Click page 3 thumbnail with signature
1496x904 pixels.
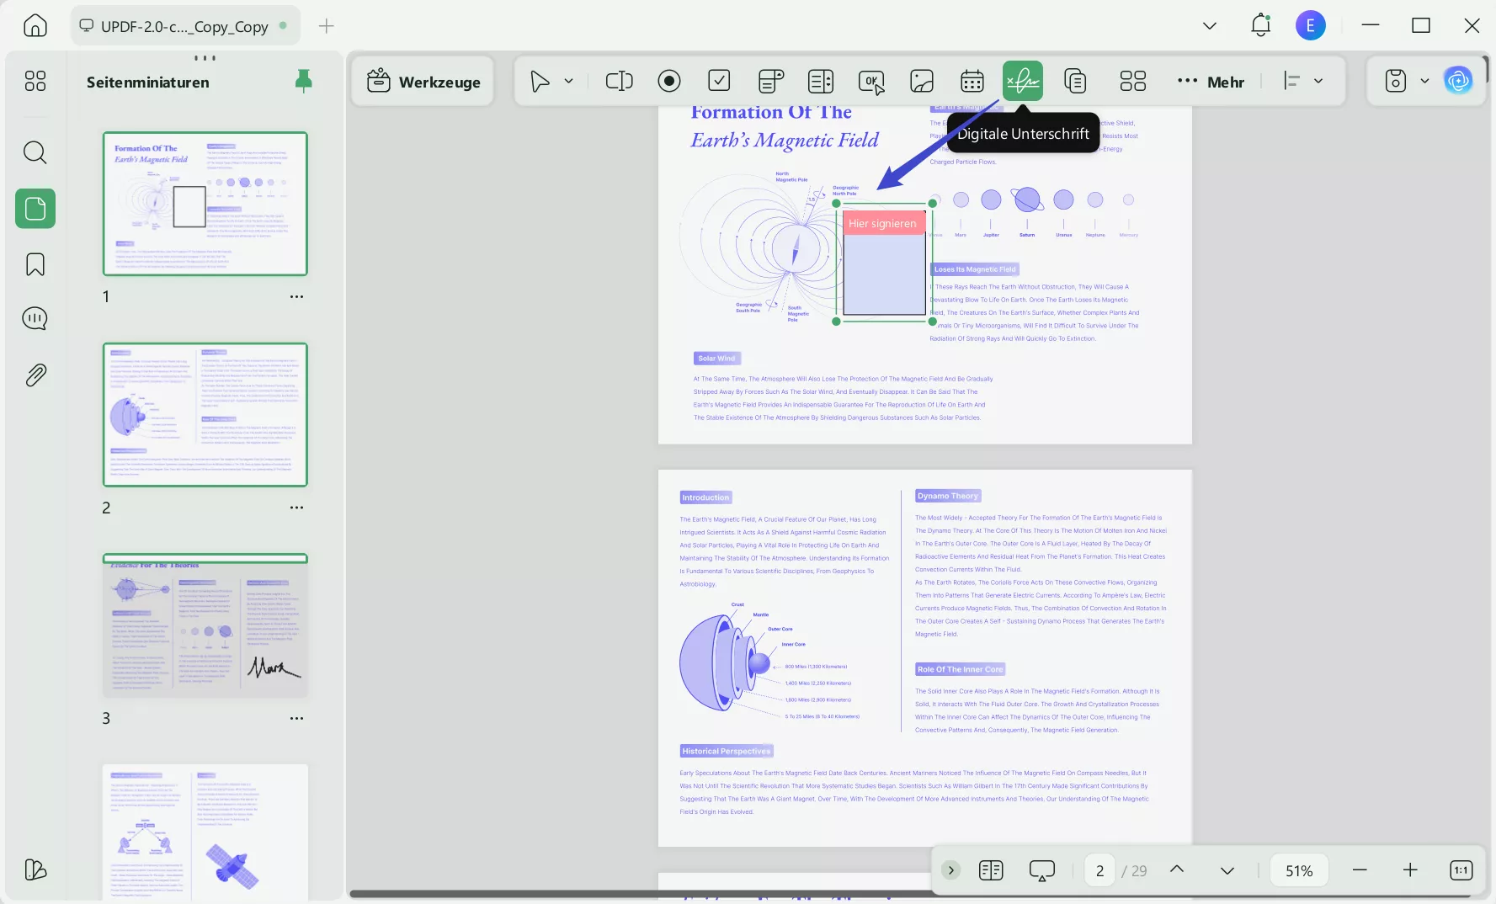tap(205, 625)
